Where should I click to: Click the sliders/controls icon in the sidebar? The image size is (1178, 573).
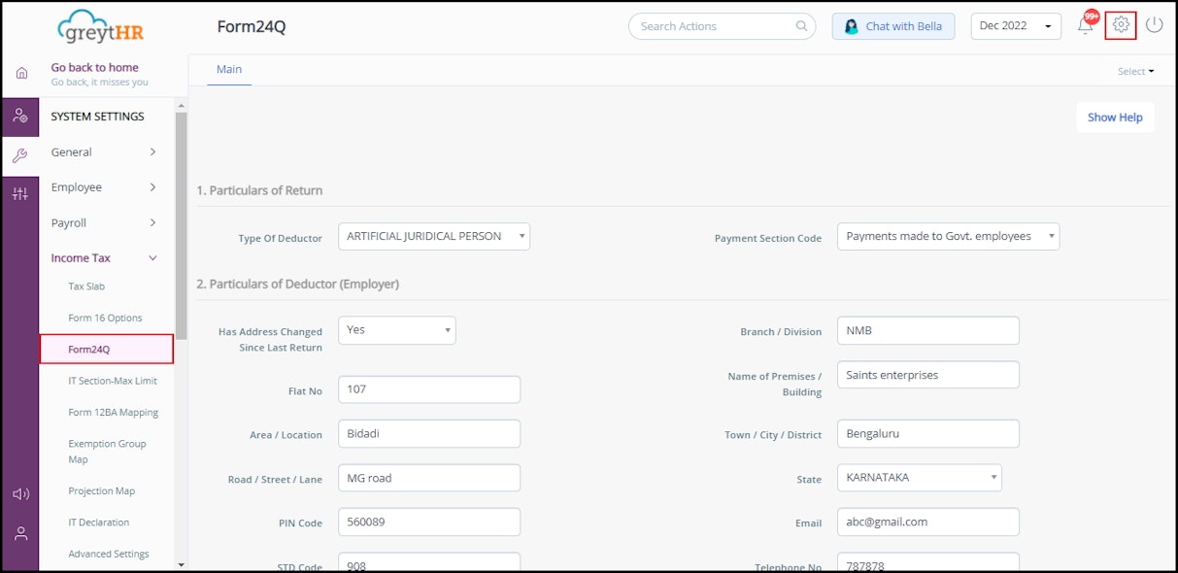(21, 193)
